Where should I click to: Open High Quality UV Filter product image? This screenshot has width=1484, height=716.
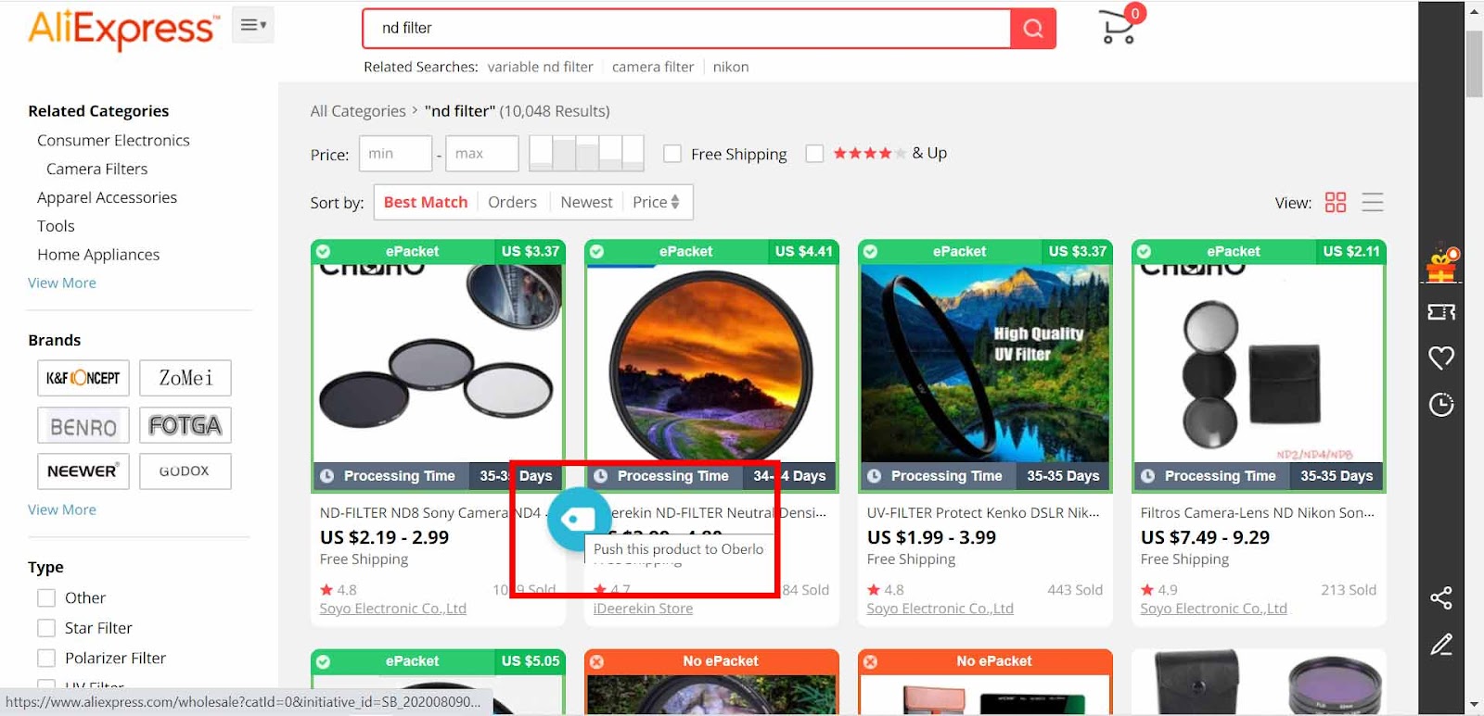coord(985,363)
